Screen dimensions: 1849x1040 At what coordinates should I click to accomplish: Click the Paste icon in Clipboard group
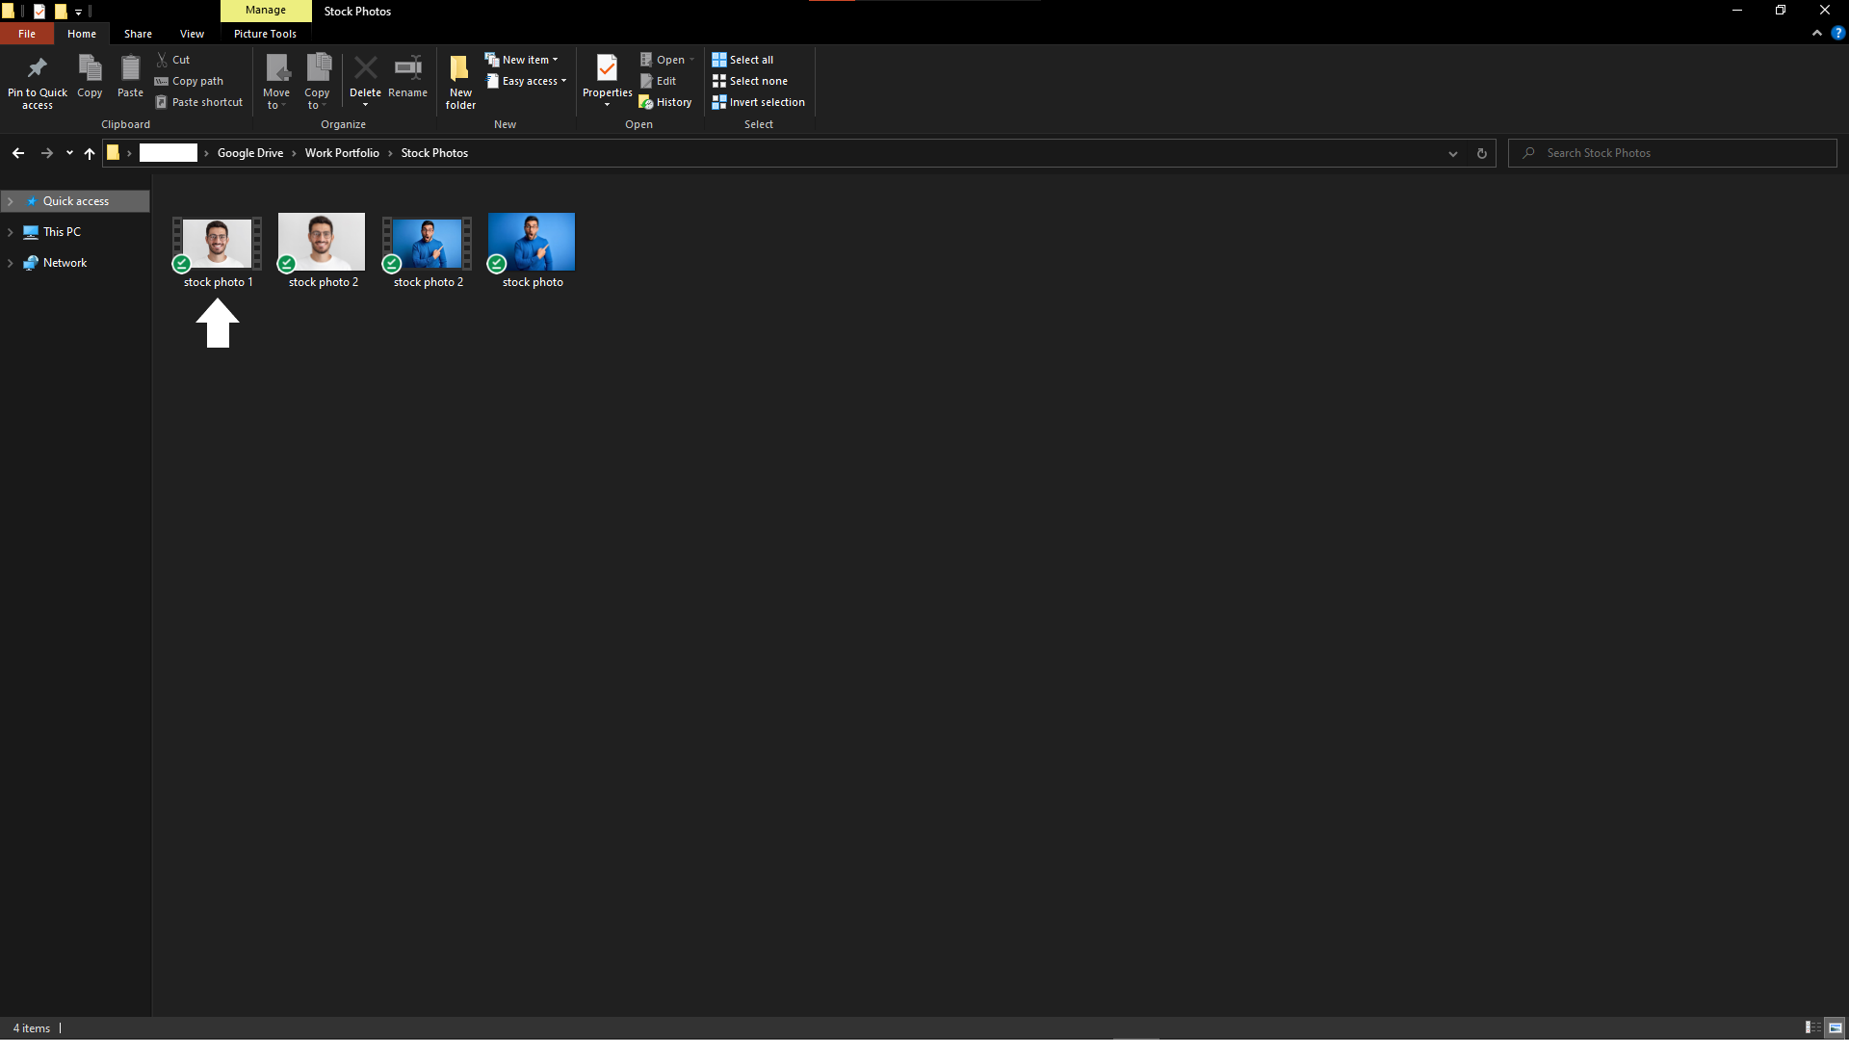(130, 68)
